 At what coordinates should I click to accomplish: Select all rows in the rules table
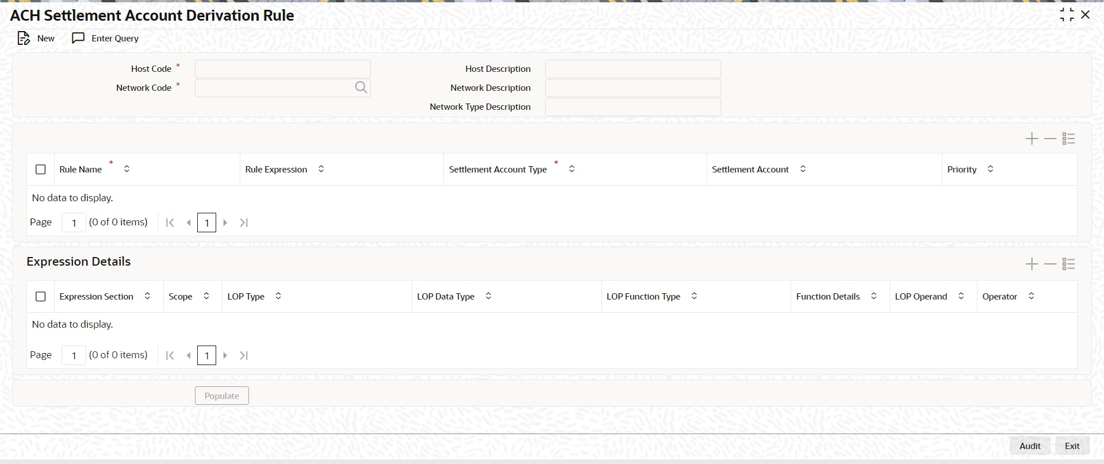pos(41,170)
